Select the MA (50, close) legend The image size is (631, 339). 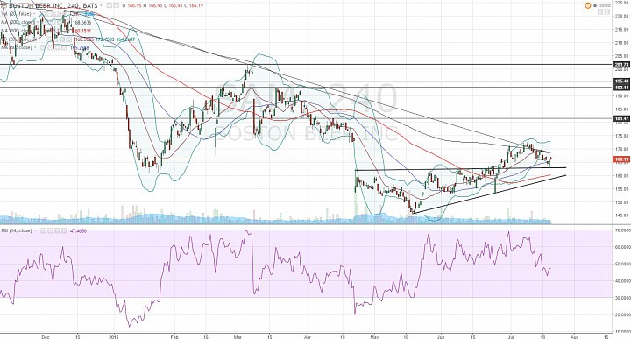coord(16,47)
